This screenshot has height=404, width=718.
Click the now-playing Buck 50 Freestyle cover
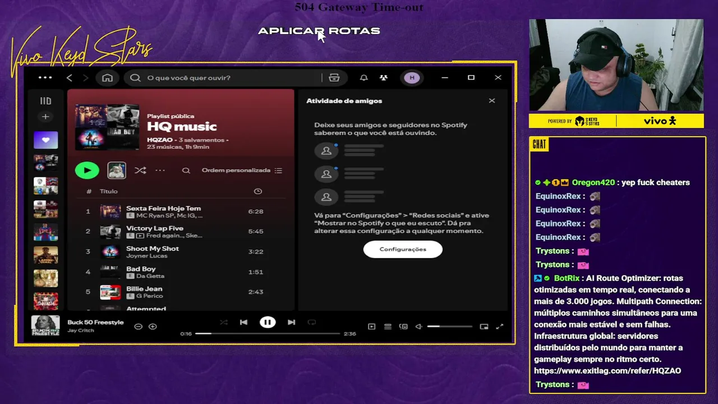pos(45,325)
